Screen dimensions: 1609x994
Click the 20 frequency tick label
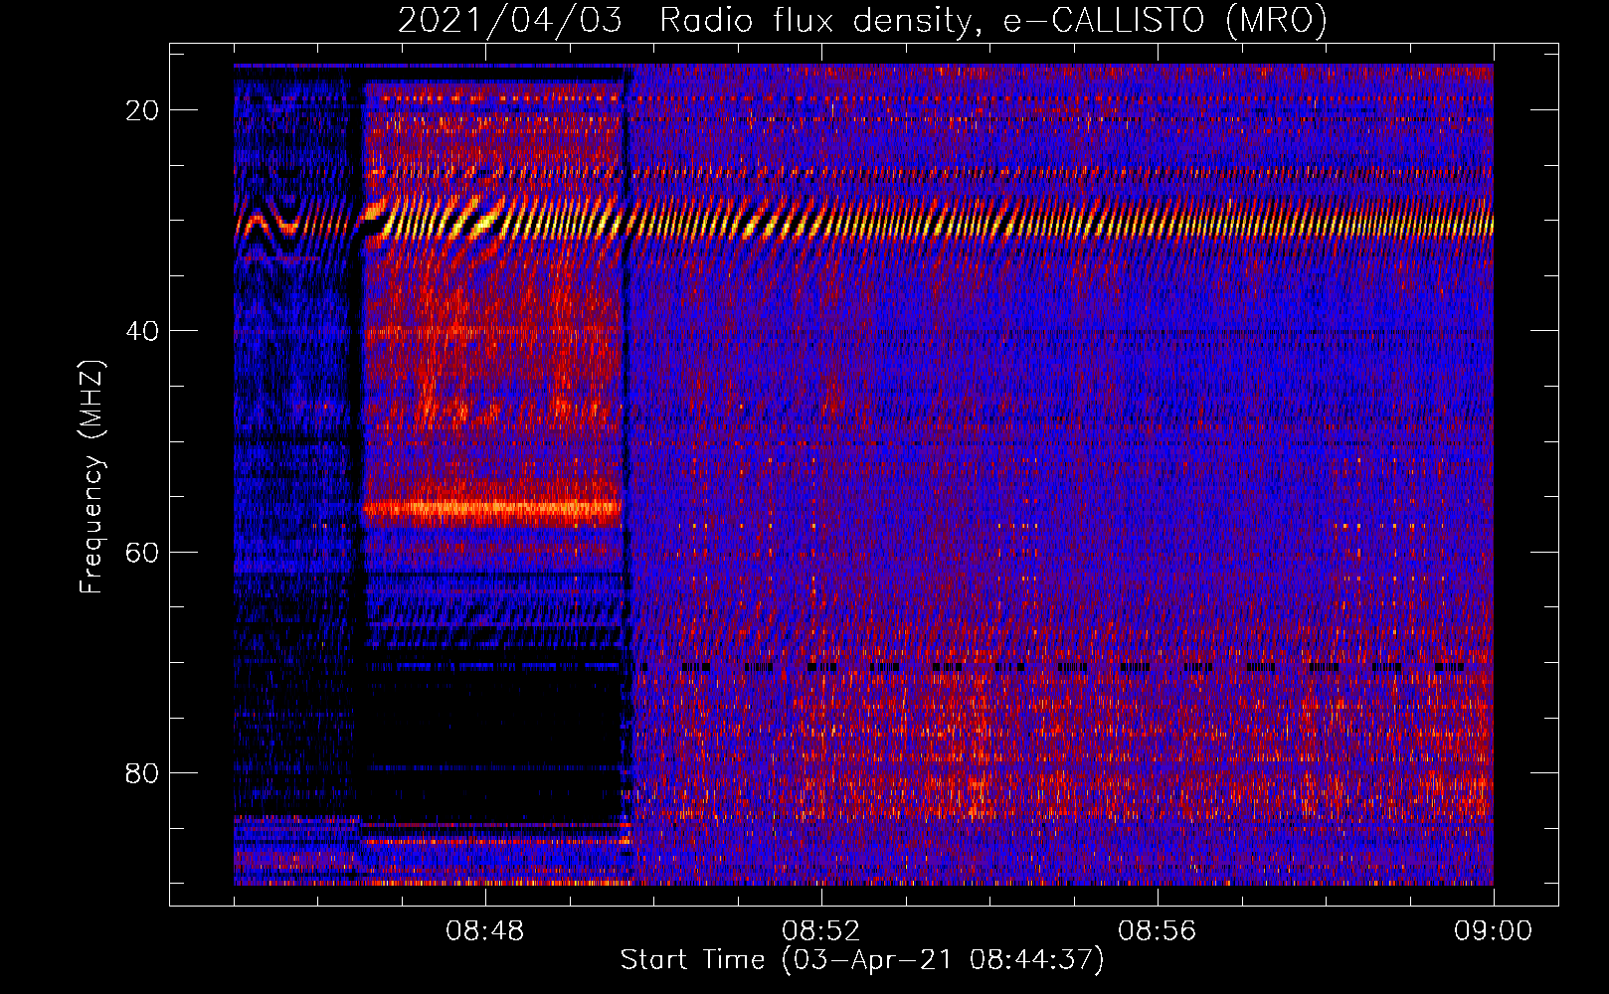tap(142, 110)
